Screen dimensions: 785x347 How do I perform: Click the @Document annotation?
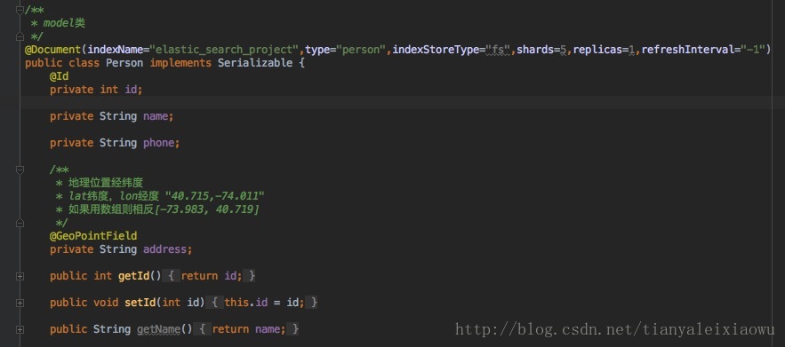tap(53, 50)
